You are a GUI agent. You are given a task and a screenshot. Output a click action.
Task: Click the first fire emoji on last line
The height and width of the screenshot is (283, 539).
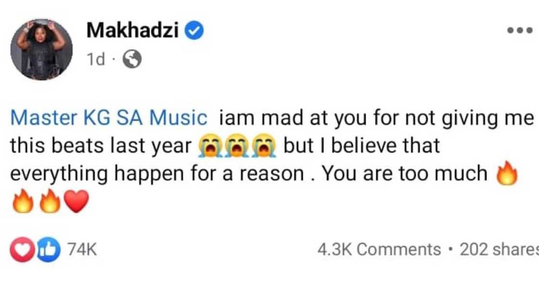click(x=22, y=201)
